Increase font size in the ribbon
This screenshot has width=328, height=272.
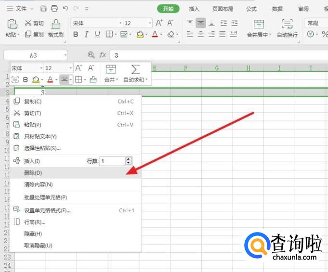coord(159,23)
